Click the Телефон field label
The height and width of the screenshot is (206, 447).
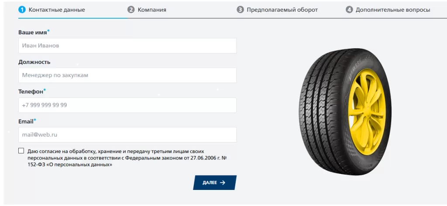(x=31, y=92)
